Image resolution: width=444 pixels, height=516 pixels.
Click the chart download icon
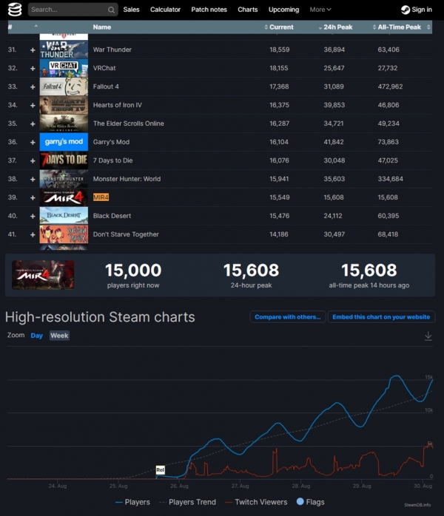click(428, 336)
